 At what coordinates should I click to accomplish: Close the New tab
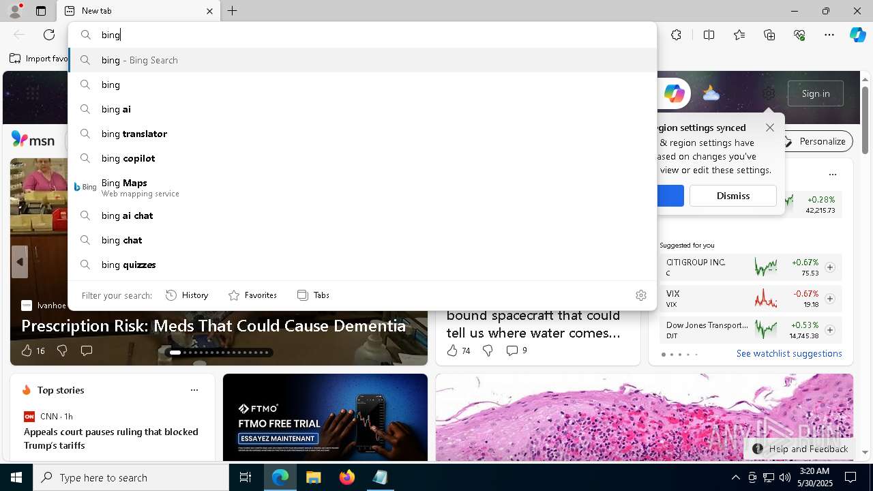[209, 11]
